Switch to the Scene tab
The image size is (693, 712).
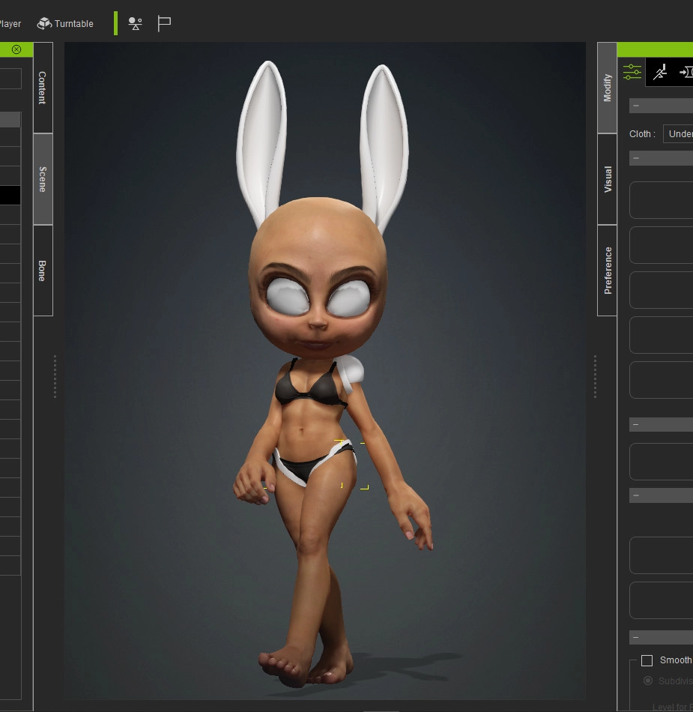(43, 179)
